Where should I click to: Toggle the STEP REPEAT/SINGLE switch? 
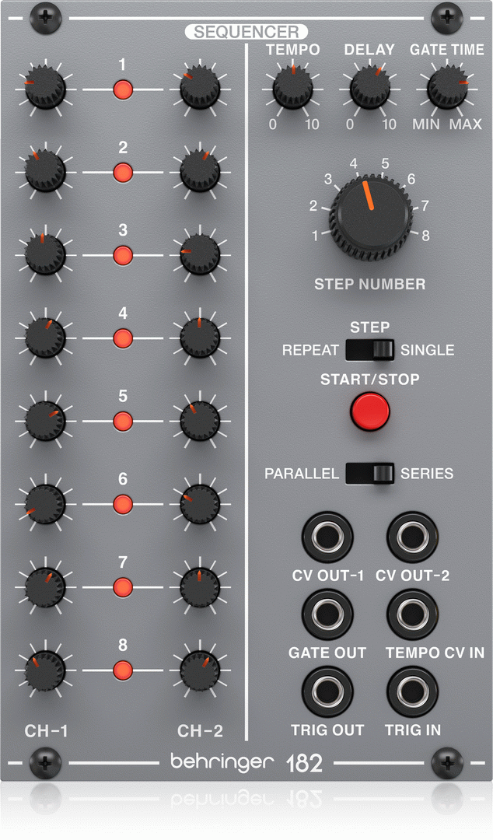coord(370,350)
